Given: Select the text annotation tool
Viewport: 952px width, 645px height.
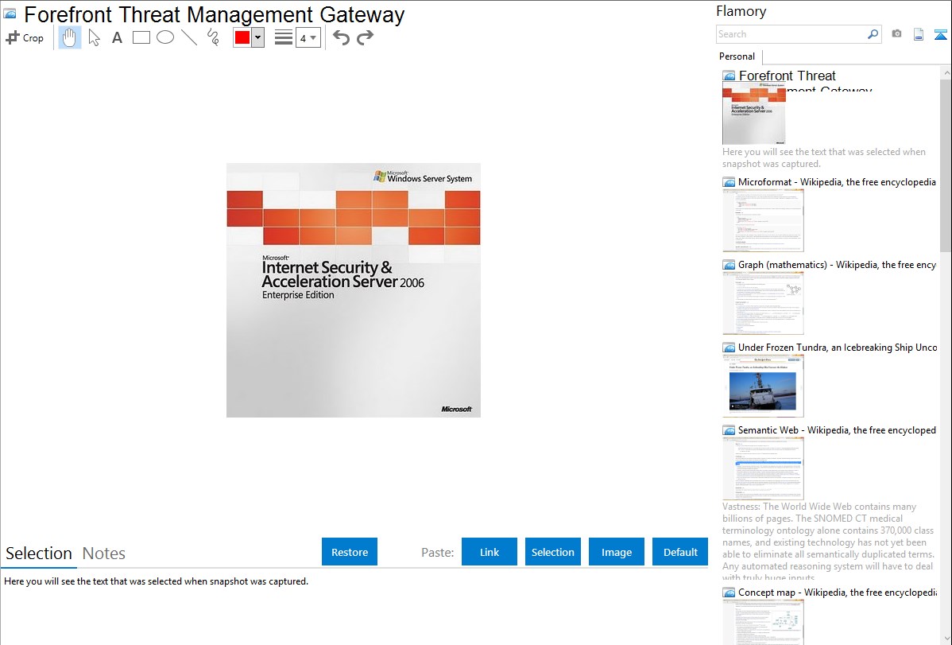Looking at the screenshot, I should [x=117, y=37].
